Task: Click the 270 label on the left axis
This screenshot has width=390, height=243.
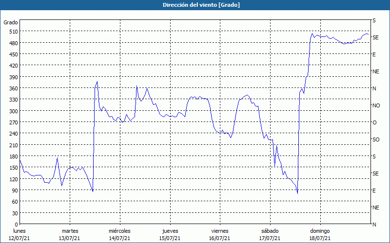Action: click(x=14, y=123)
